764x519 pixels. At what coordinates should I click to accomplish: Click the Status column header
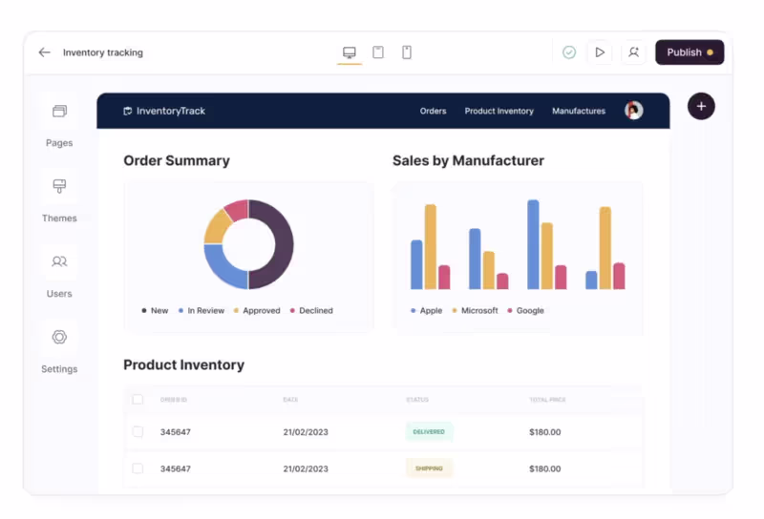pyautogui.click(x=417, y=400)
